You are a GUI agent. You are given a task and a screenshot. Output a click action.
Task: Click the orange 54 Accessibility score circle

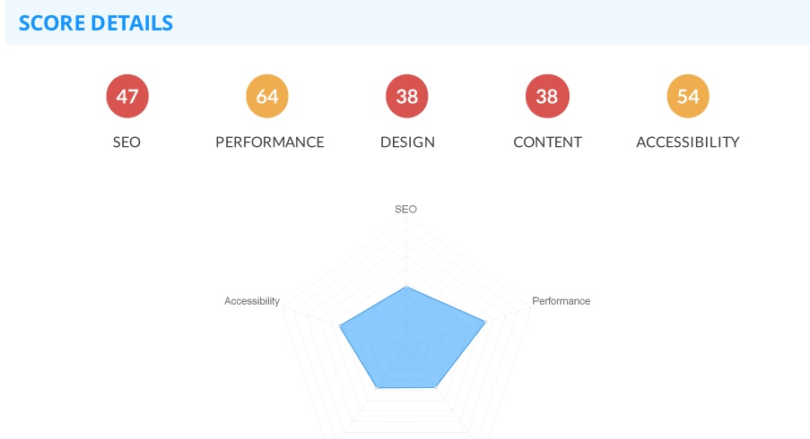pyautogui.click(x=688, y=97)
